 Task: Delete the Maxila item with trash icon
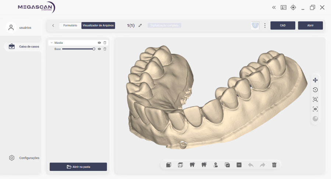point(105,43)
